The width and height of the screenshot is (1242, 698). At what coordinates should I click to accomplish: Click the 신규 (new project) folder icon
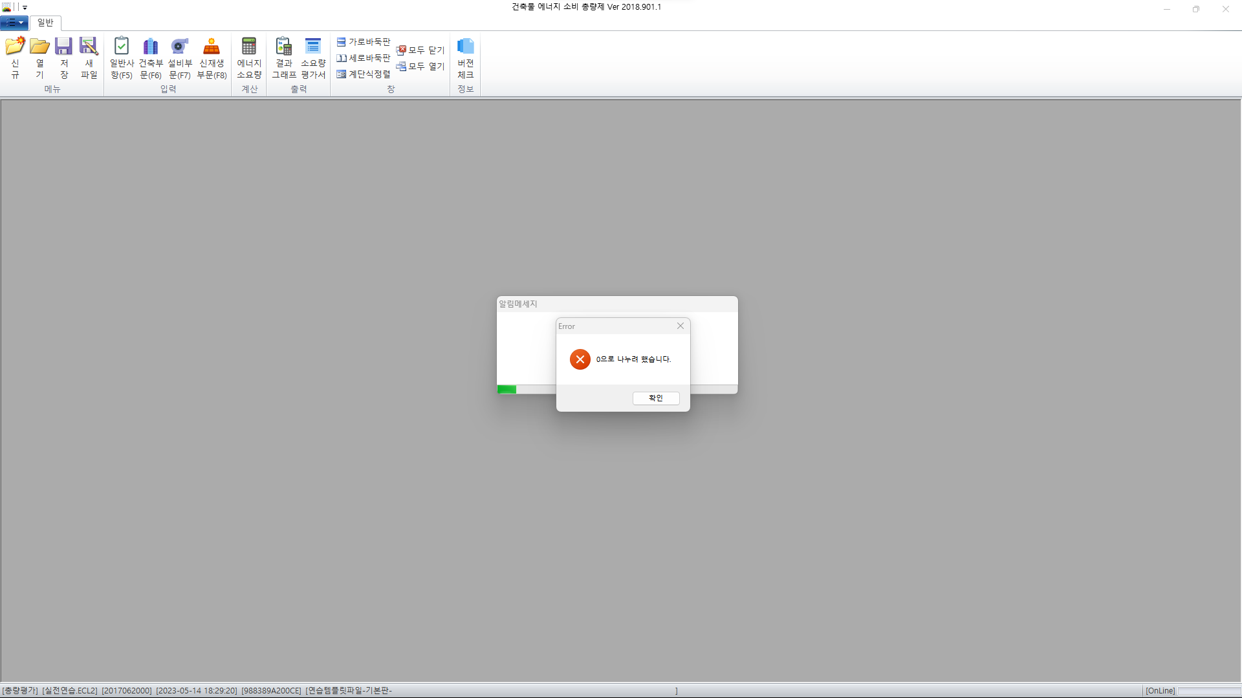pyautogui.click(x=15, y=47)
